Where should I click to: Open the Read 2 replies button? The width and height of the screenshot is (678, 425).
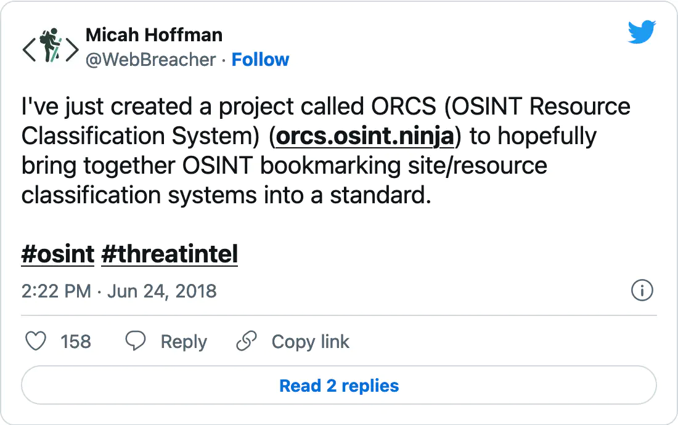[339, 385]
